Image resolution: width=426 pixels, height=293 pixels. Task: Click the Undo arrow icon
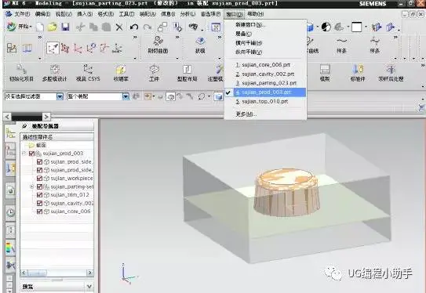(134, 27)
